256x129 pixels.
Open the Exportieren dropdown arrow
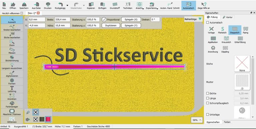click(x=157, y=9)
